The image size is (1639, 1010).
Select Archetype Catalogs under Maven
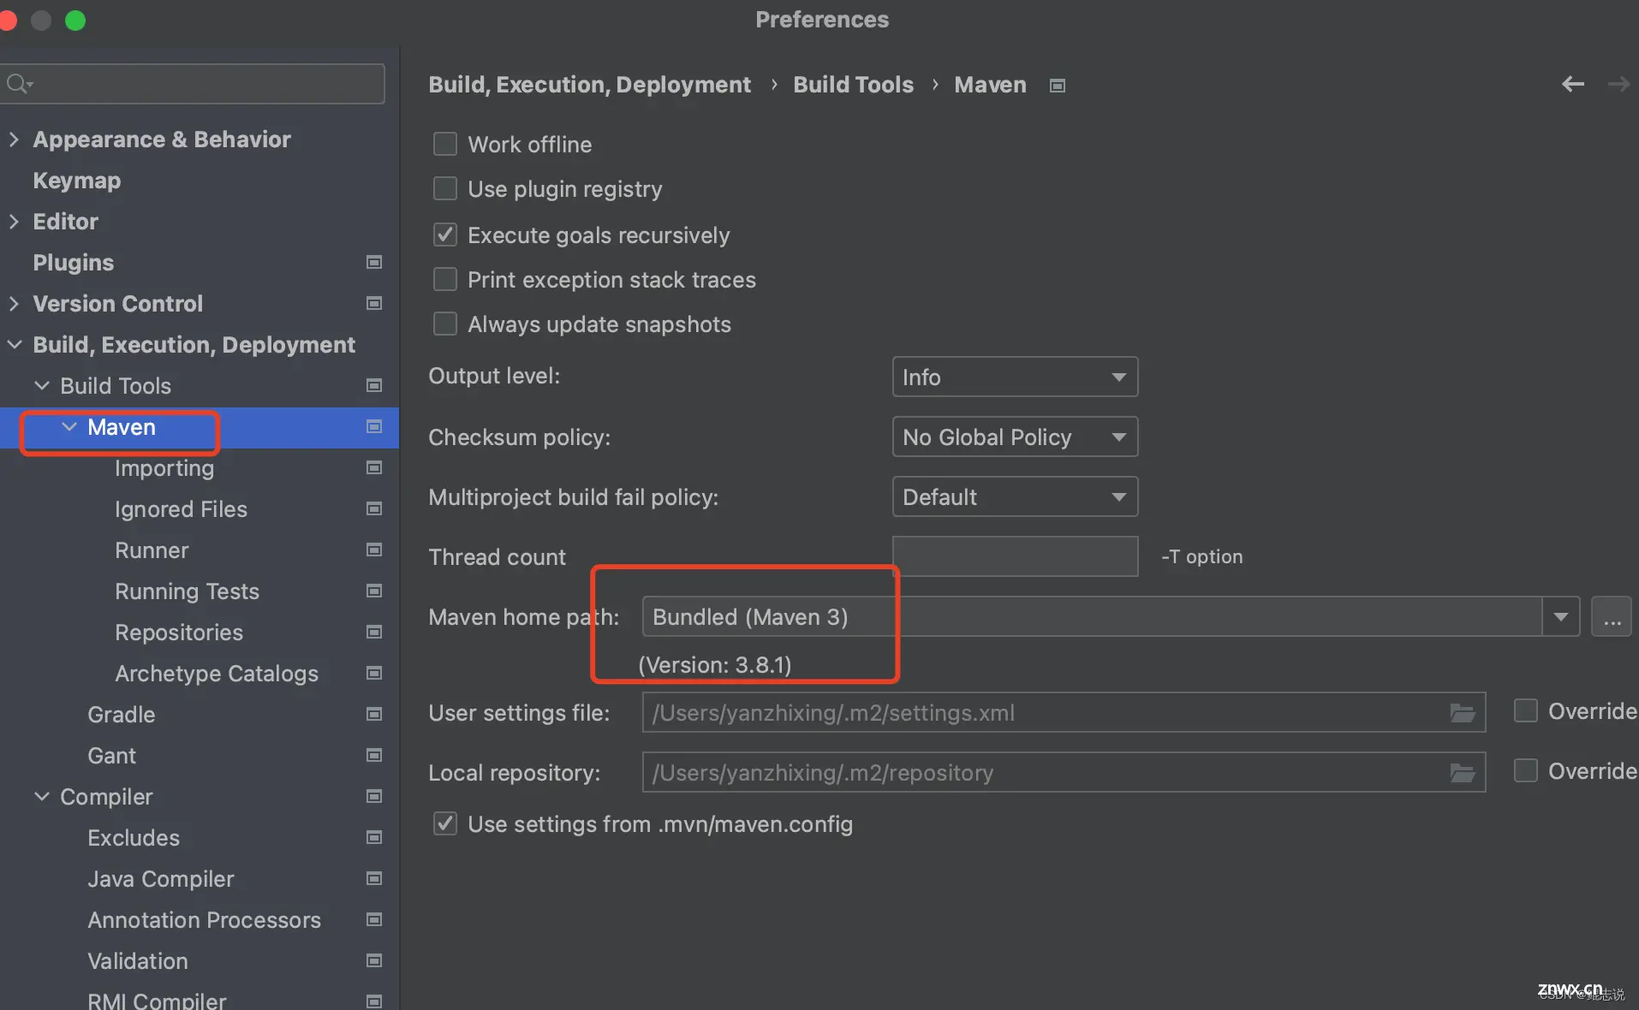217,674
